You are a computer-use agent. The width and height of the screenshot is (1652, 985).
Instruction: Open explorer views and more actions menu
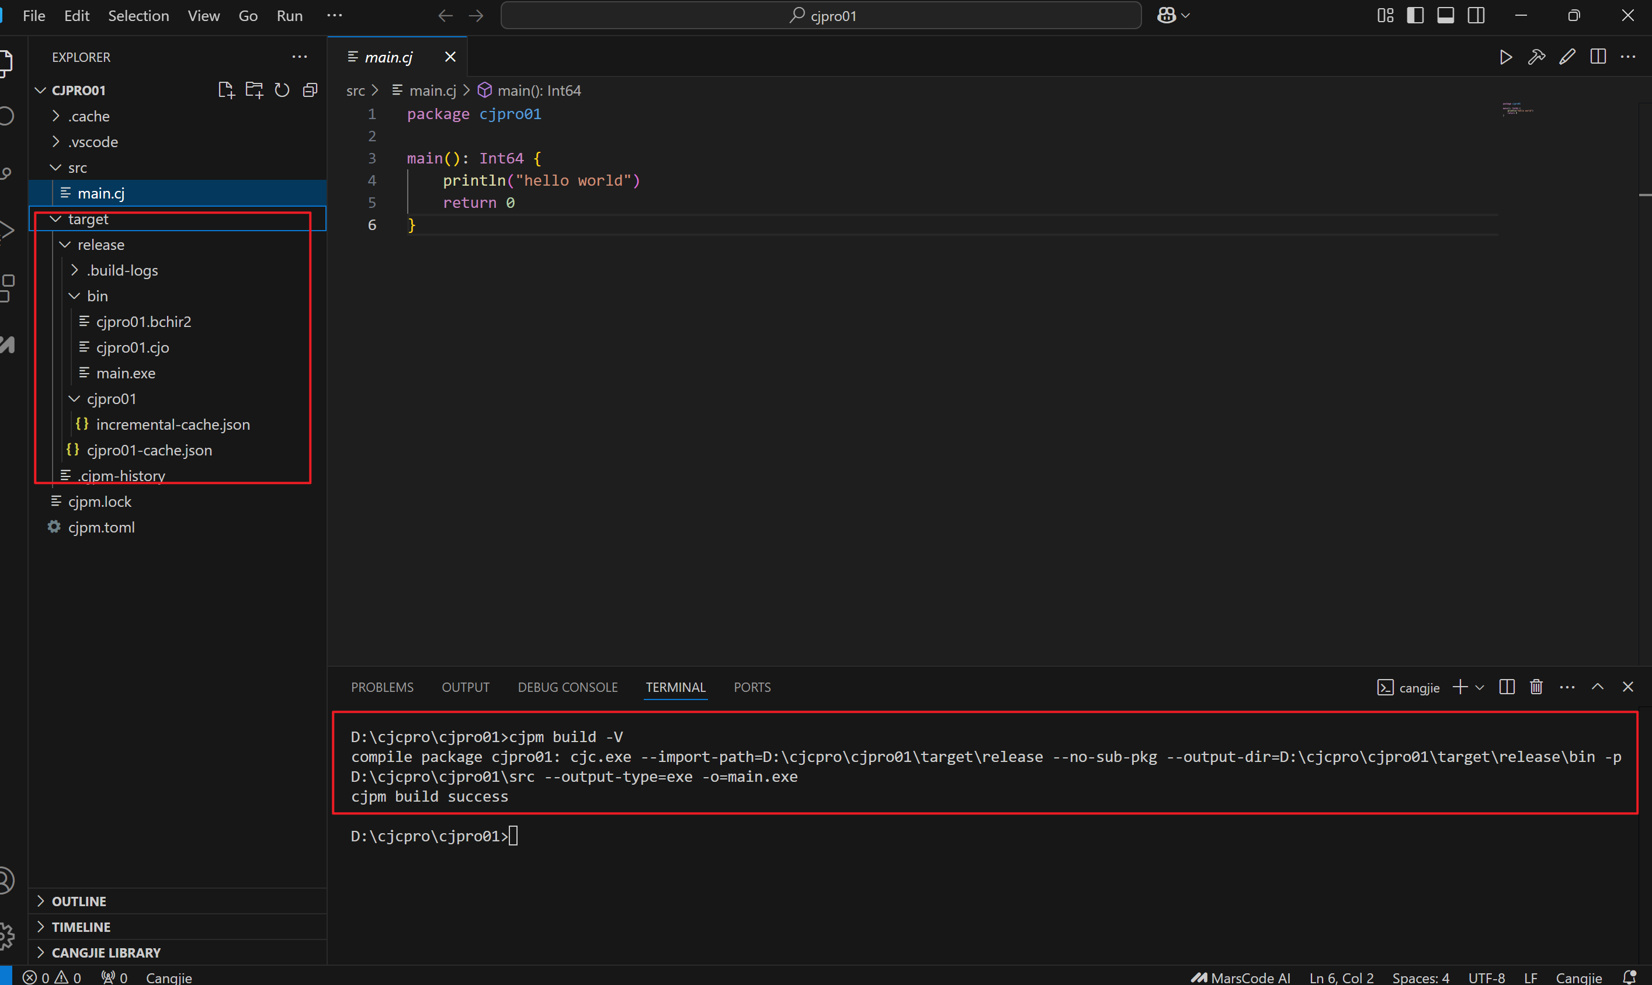click(300, 57)
